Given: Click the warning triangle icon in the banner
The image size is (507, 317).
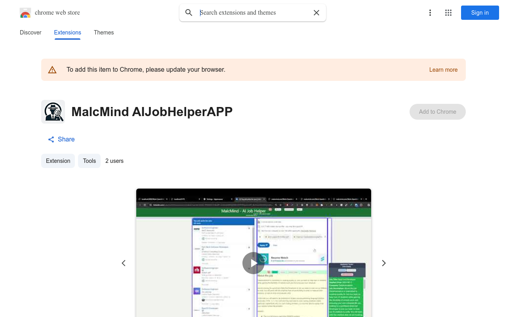Looking at the screenshot, I should [x=52, y=69].
